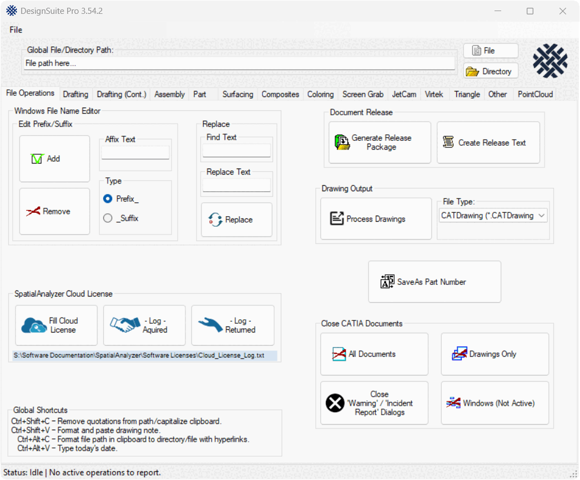Select the File Operations tab
The width and height of the screenshot is (580, 480).
[31, 93]
